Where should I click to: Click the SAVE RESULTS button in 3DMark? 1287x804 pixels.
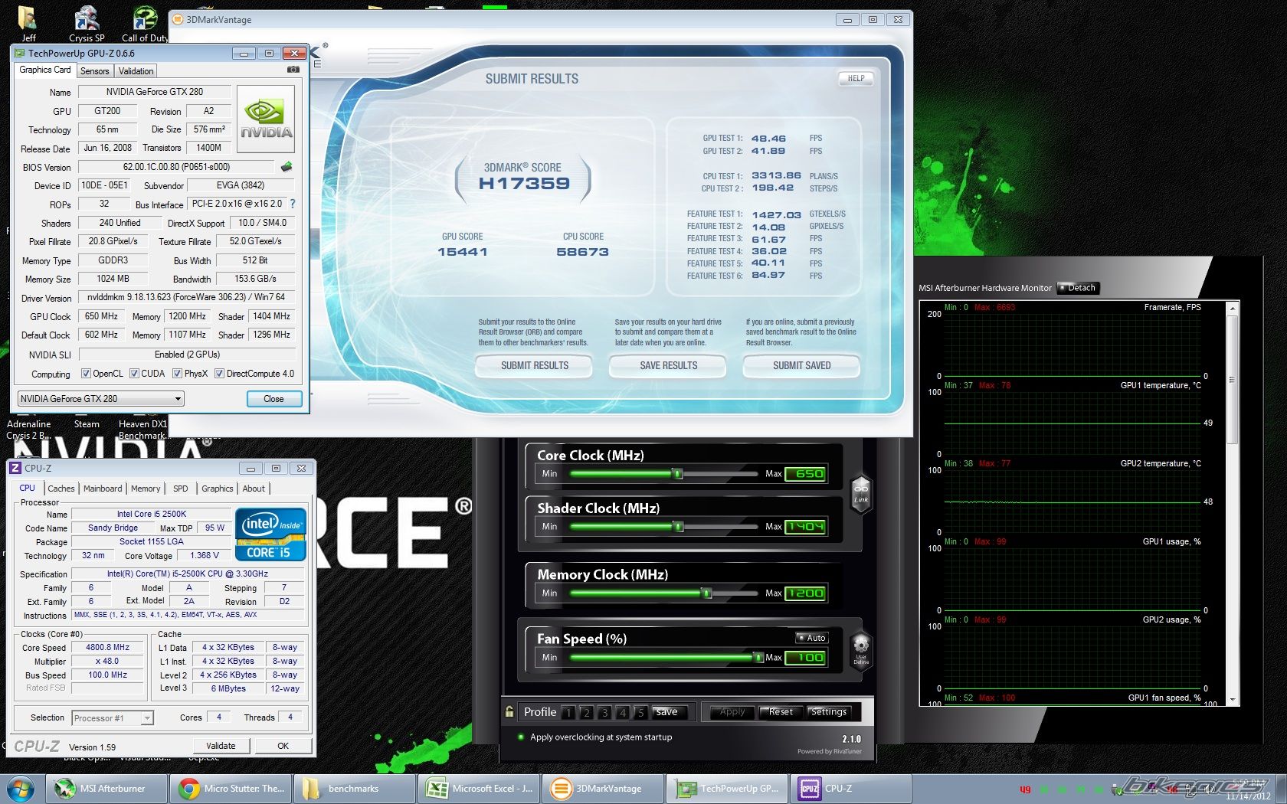668,366
